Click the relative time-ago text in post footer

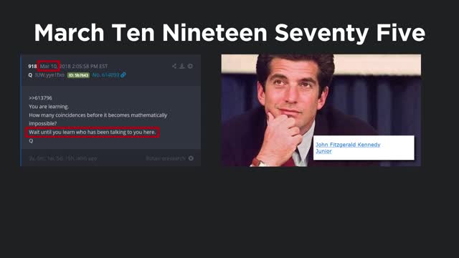point(63,158)
